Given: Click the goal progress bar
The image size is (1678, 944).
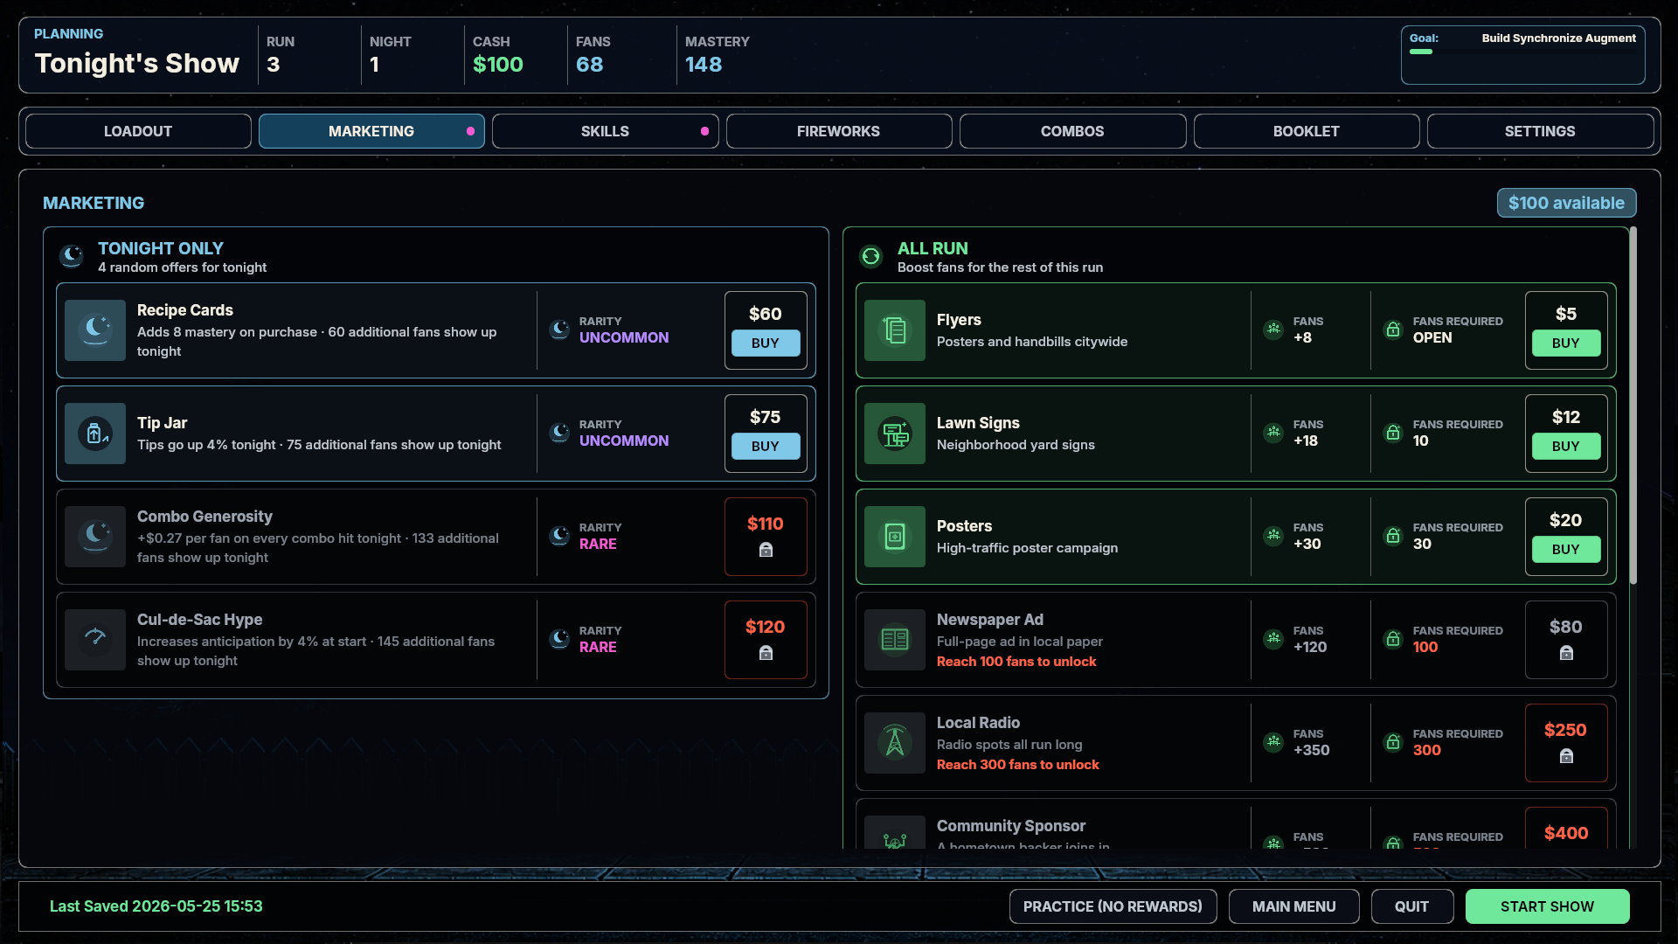Looking at the screenshot, I should 1523,52.
